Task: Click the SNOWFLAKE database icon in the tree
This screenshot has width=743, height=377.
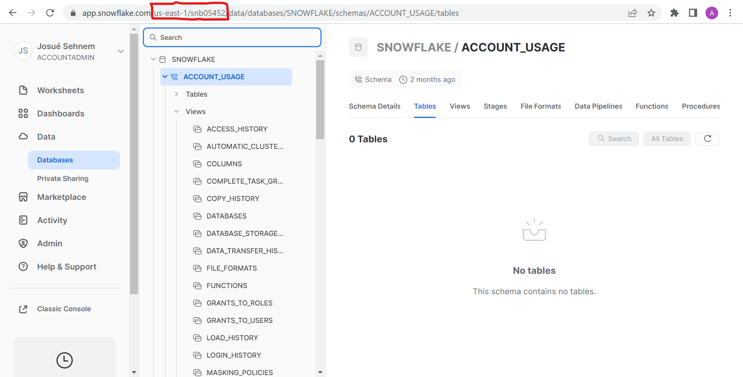Action: [163, 59]
